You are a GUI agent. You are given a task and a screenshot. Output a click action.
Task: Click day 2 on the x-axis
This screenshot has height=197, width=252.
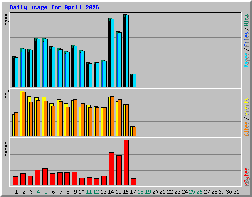(x=24, y=192)
